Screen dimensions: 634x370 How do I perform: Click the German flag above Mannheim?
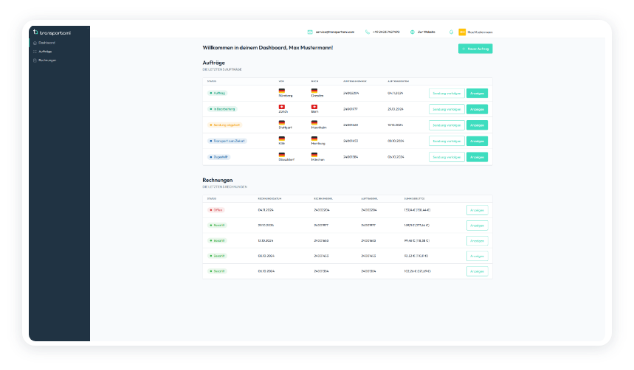314,123
